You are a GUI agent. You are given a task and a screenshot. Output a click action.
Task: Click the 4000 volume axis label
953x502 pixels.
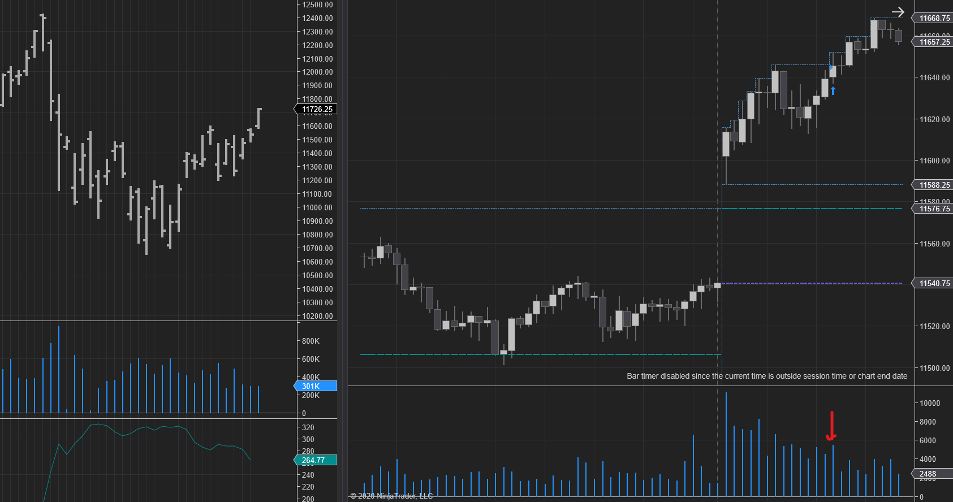928,459
